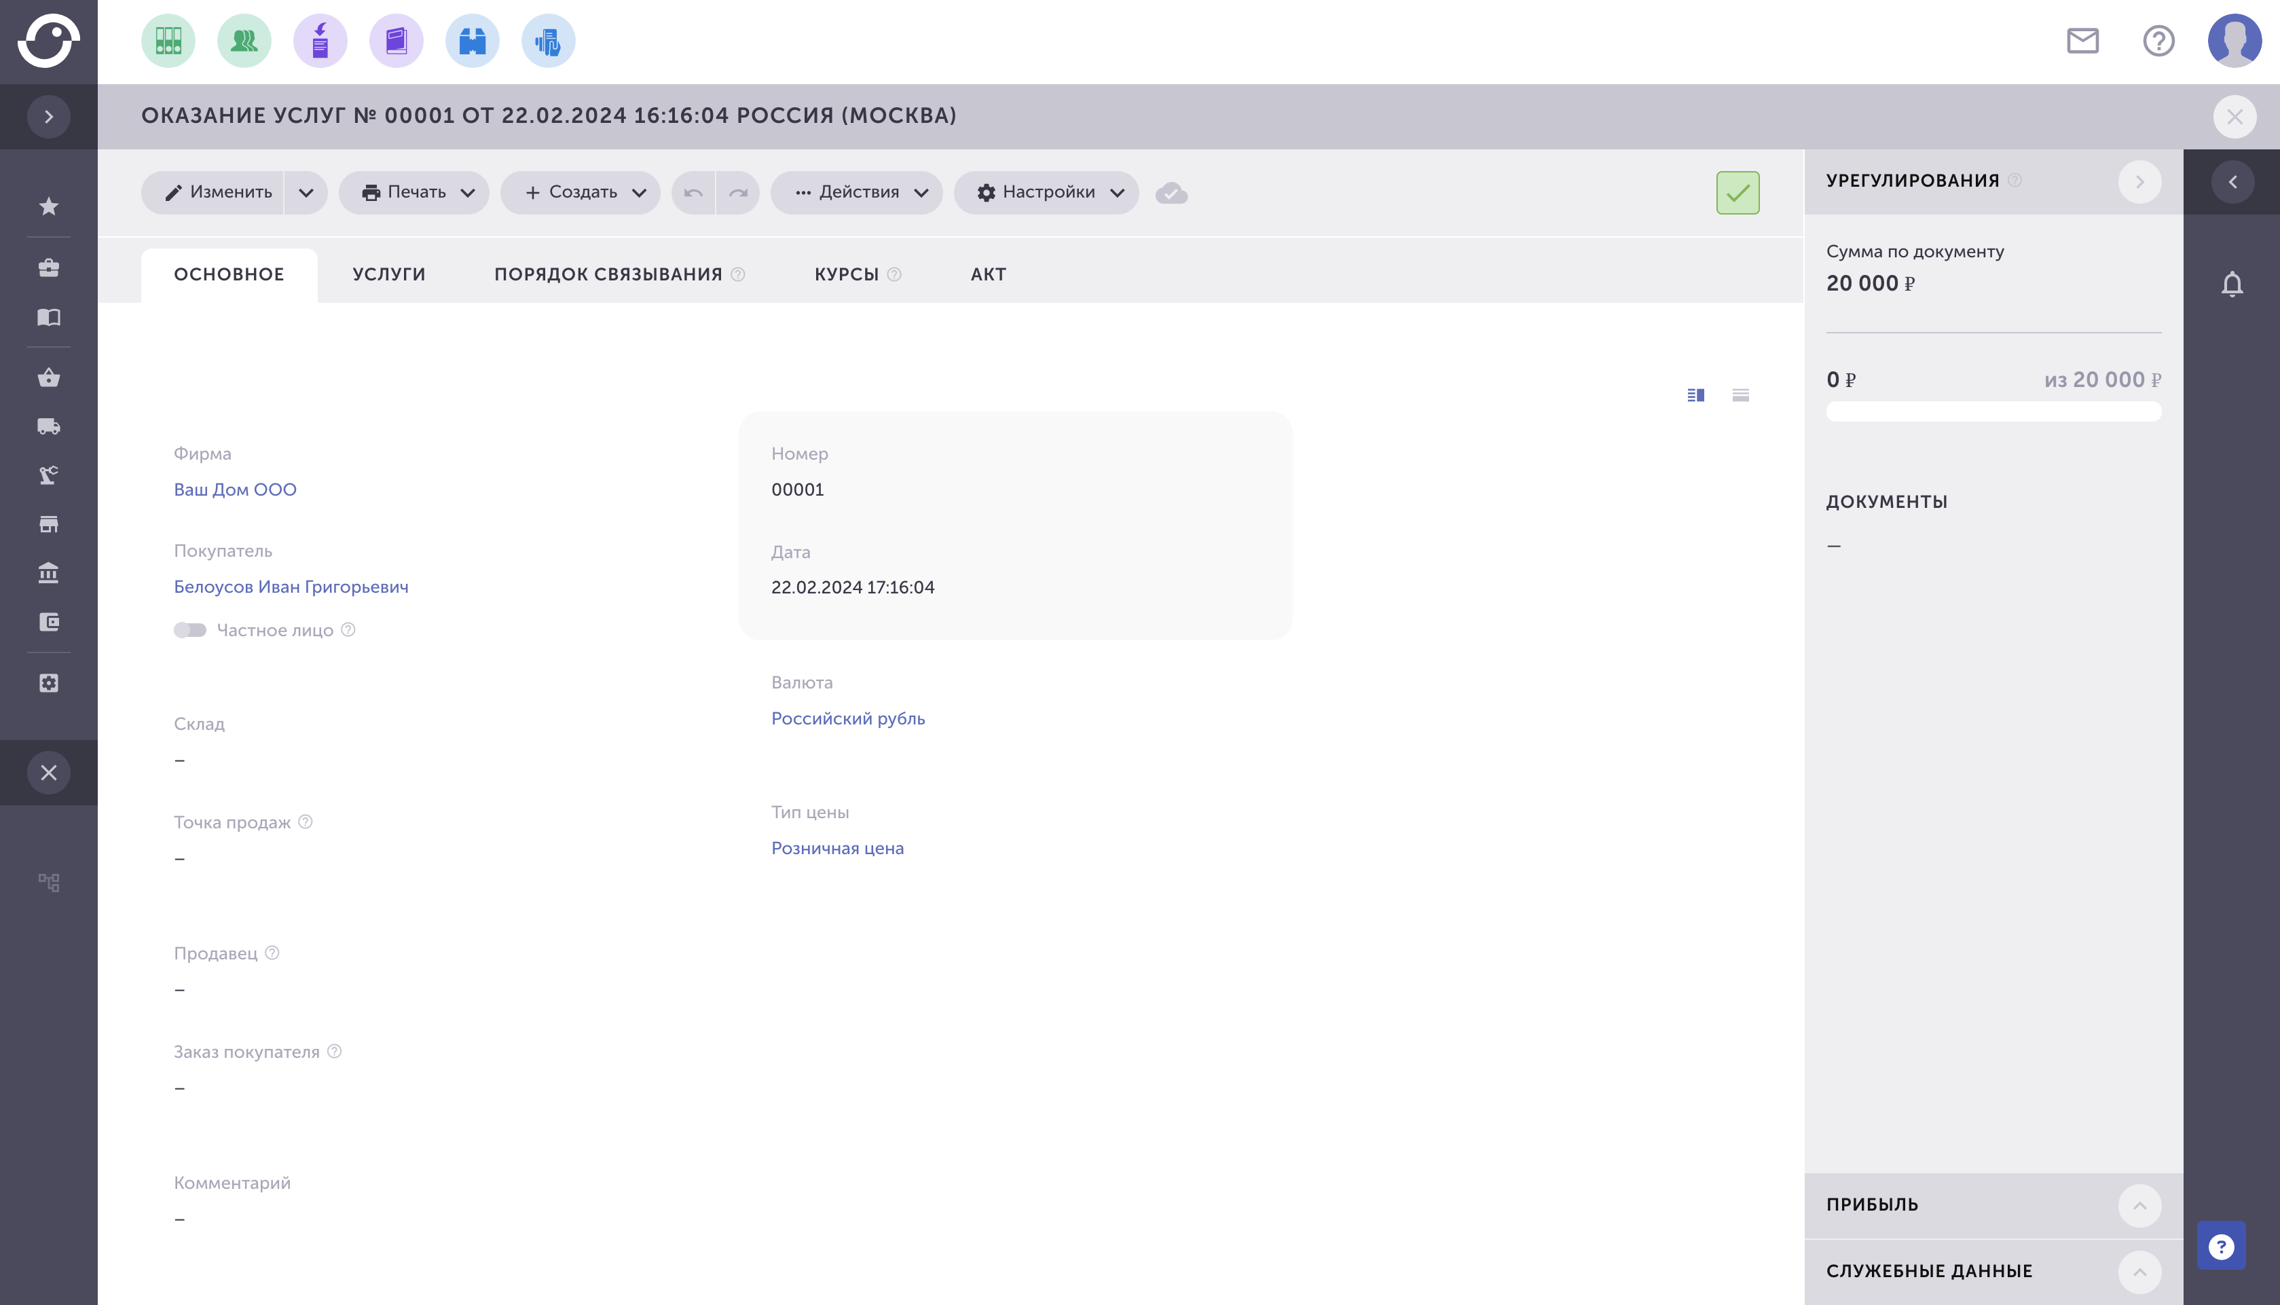The height and width of the screenshot is (1305, 2280).
Task: Click the shopping basket sidebar icon
Action: coord(48,378)
